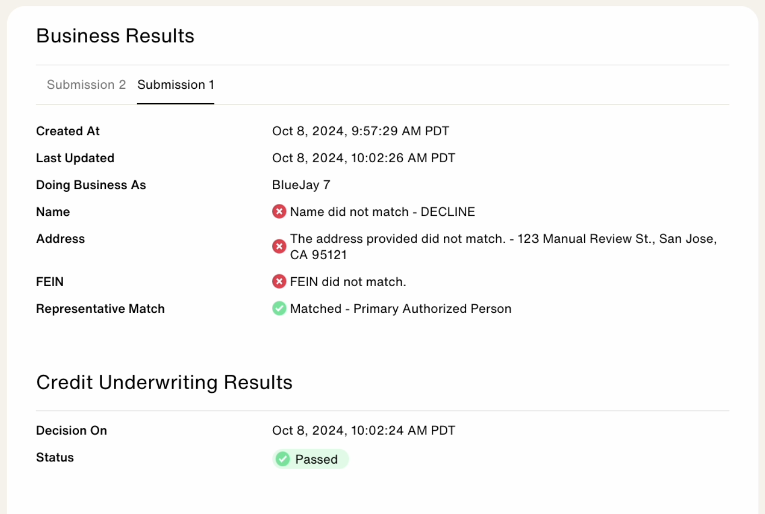
Task: Click the BlueJay 7 business name
Action: point(301,185)
